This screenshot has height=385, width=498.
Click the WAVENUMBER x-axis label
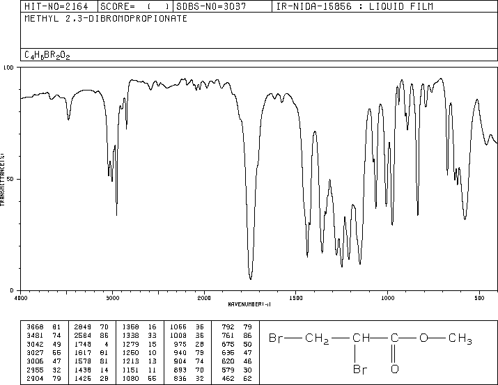tap(249, 304)
